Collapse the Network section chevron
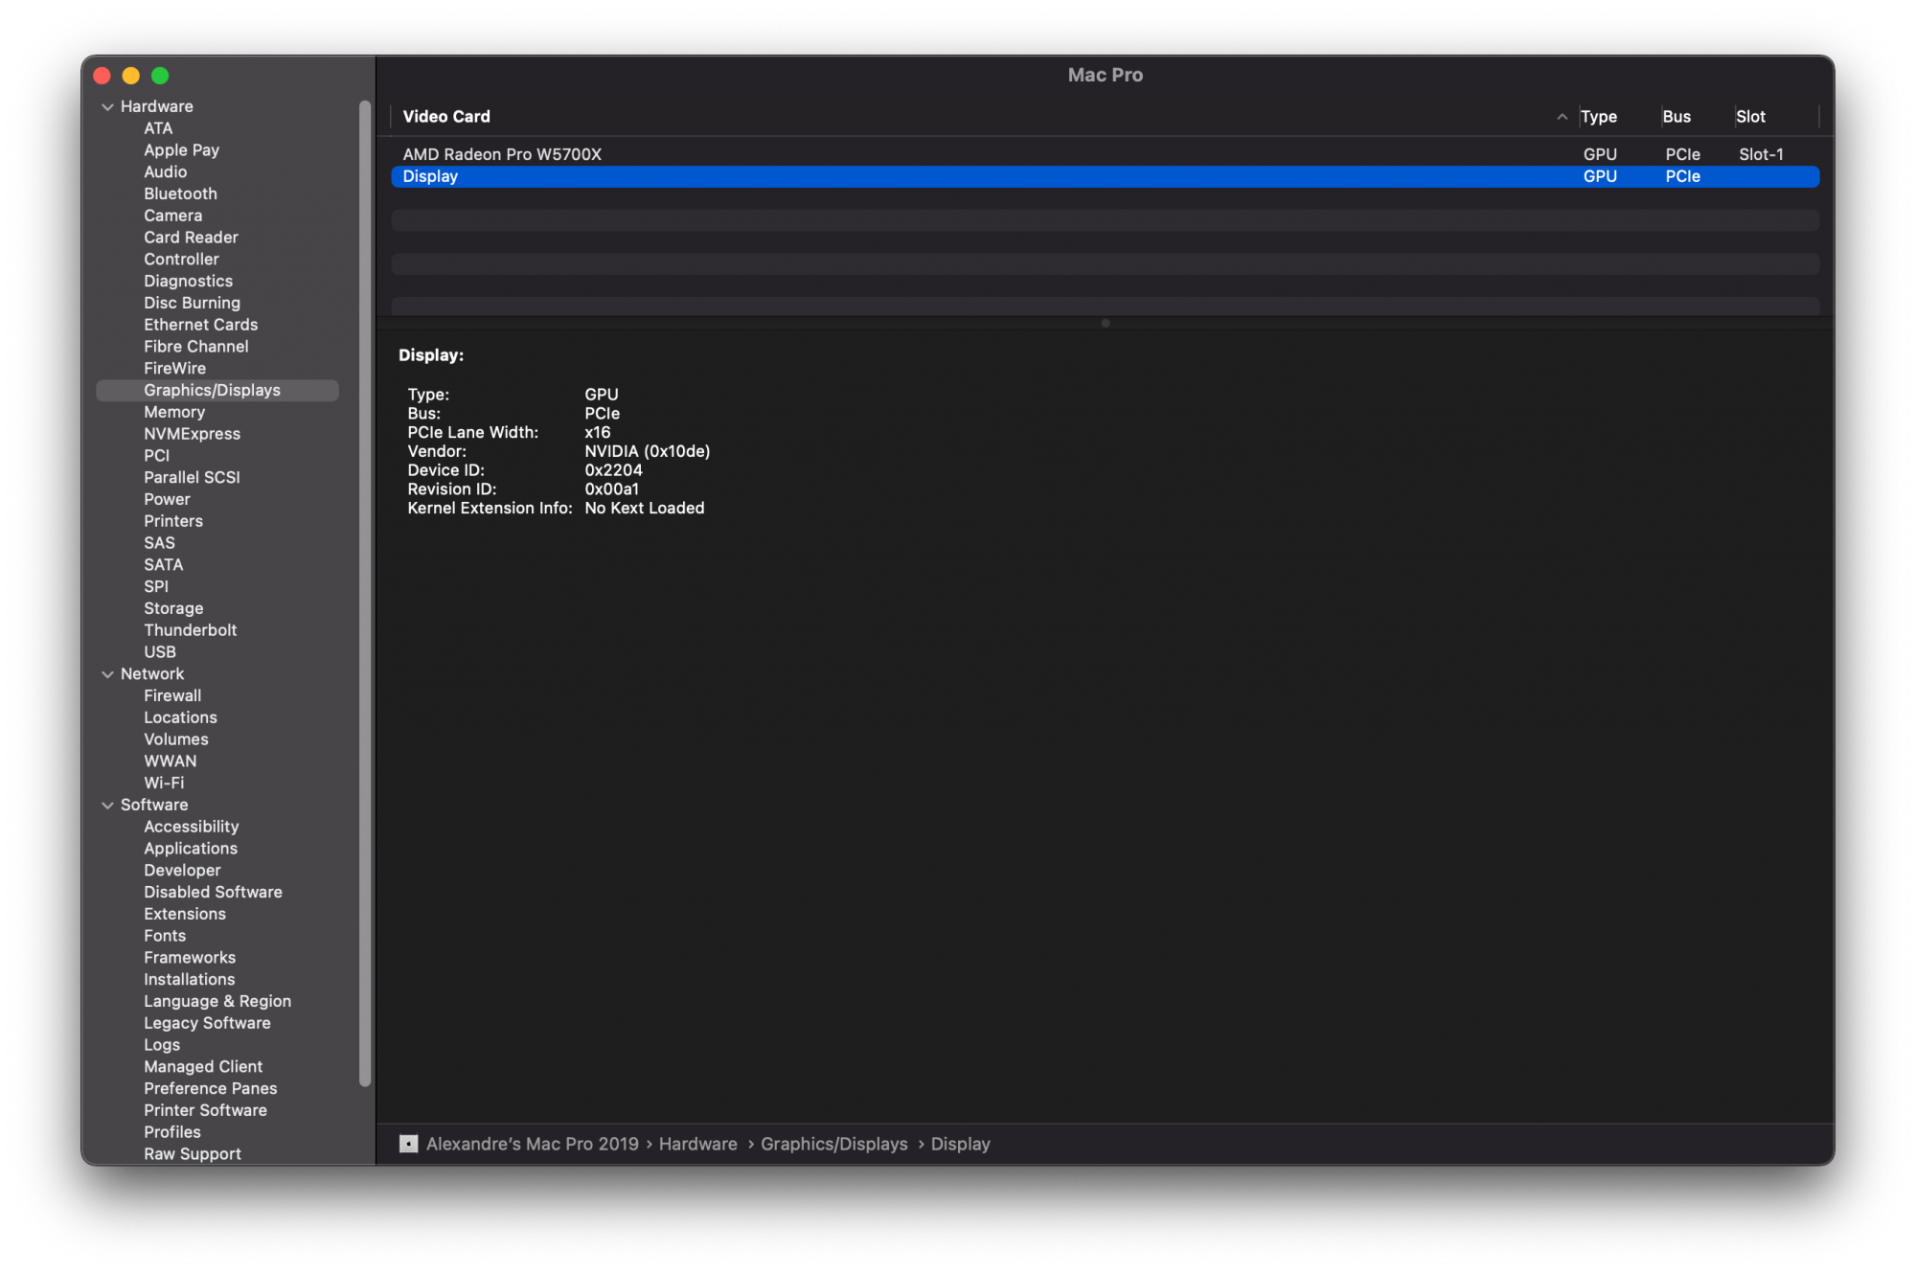This screenshot has height=1273, width=1916. coord(108,674)
